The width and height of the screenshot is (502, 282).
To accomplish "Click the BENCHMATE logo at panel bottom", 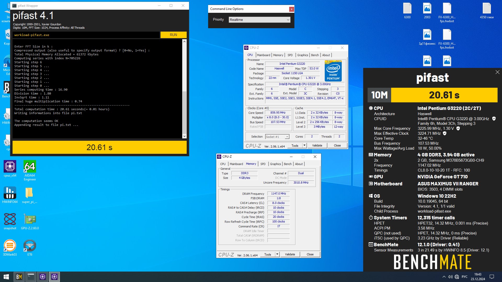I will click(x=432, y=262).
